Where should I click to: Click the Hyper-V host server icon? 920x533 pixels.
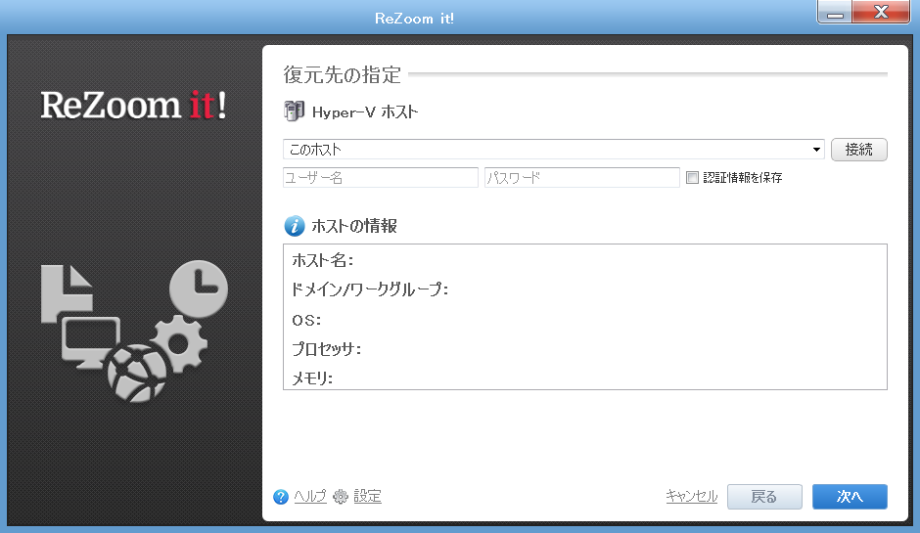(x=294, y=111)
